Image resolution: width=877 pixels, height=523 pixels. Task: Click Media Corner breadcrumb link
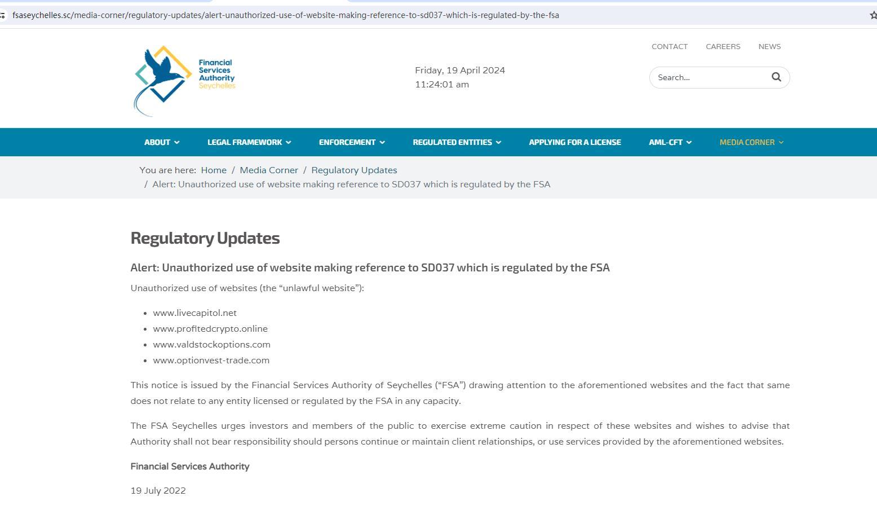(268, 170)
